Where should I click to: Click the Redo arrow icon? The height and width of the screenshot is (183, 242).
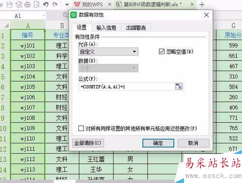coord(55,4)
